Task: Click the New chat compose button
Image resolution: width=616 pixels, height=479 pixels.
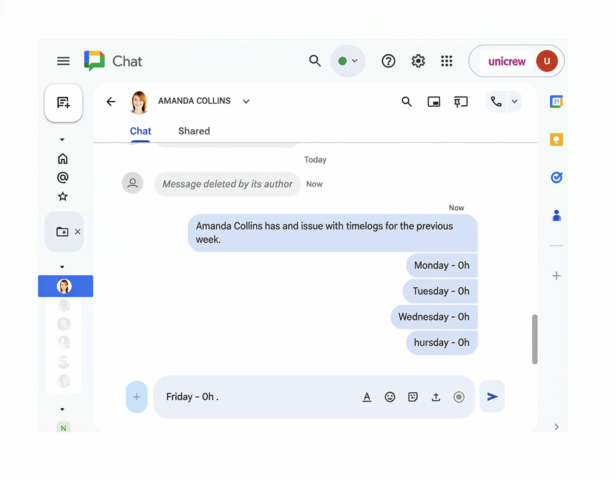Action: point(63,103)
